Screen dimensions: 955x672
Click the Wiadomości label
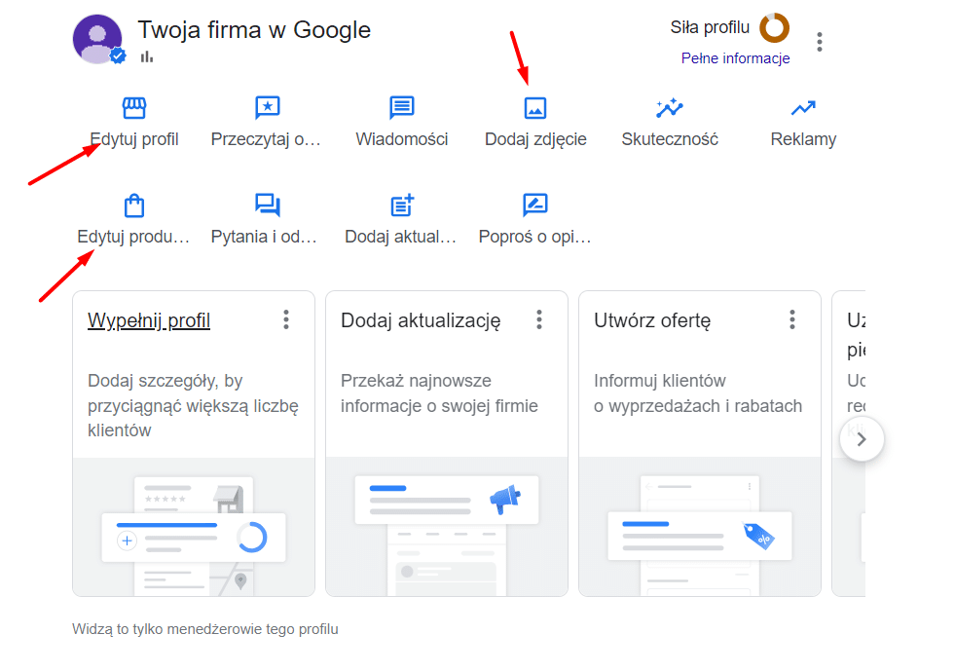[401, 139]
